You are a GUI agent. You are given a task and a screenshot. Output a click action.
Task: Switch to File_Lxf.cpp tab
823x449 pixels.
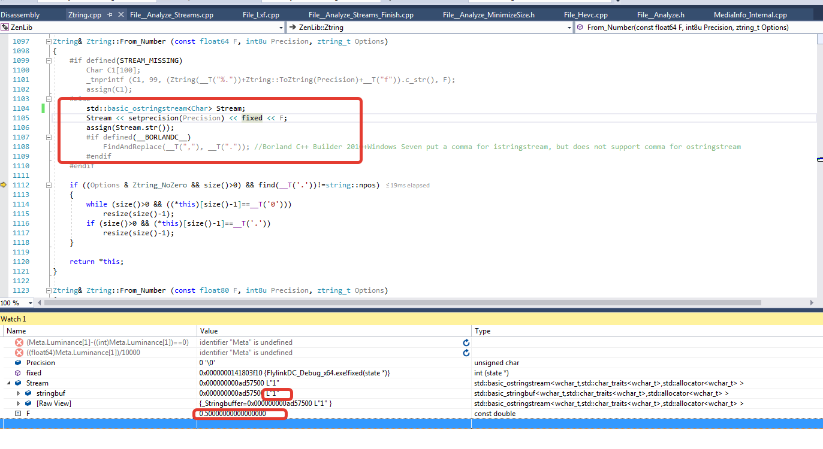[261, 14]
